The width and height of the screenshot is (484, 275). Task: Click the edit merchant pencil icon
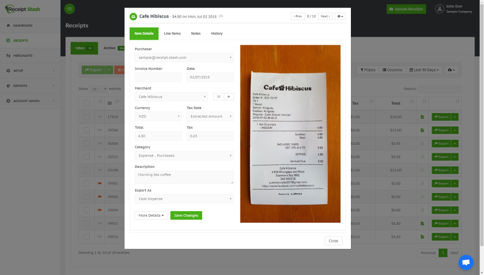pyautogui.click(x=218, y=97)
